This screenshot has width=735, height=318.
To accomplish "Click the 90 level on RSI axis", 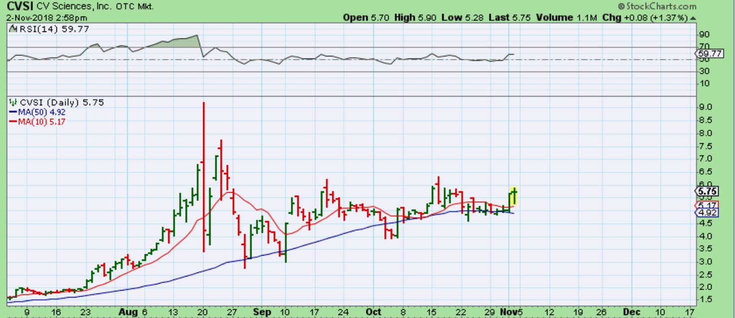I will [705, 35].
